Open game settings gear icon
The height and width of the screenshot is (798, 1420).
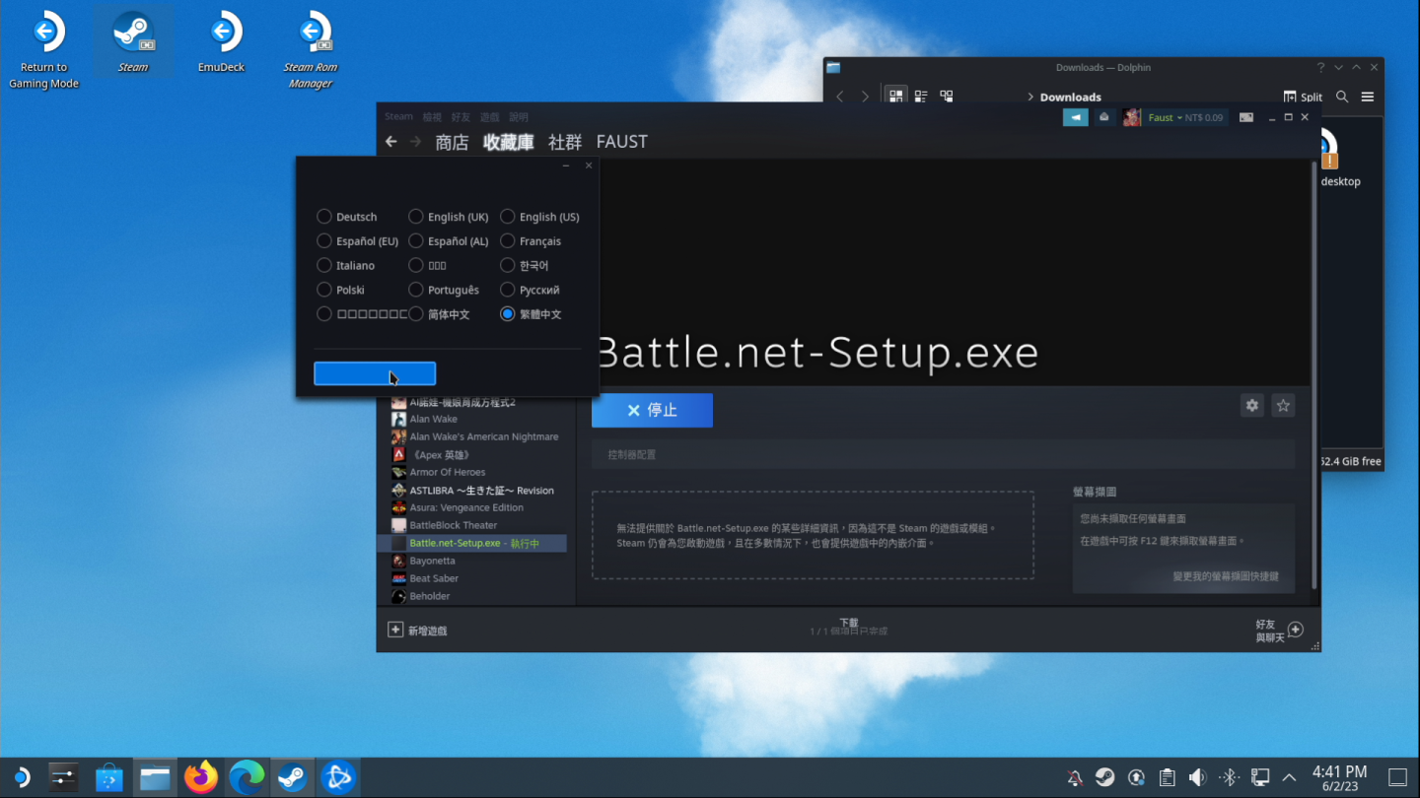click(x=1252, y=405)
